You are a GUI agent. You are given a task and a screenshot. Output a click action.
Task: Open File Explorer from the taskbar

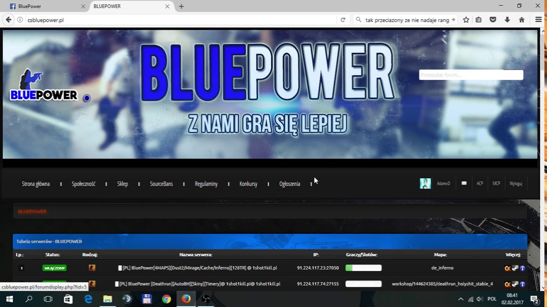point(107,299)
